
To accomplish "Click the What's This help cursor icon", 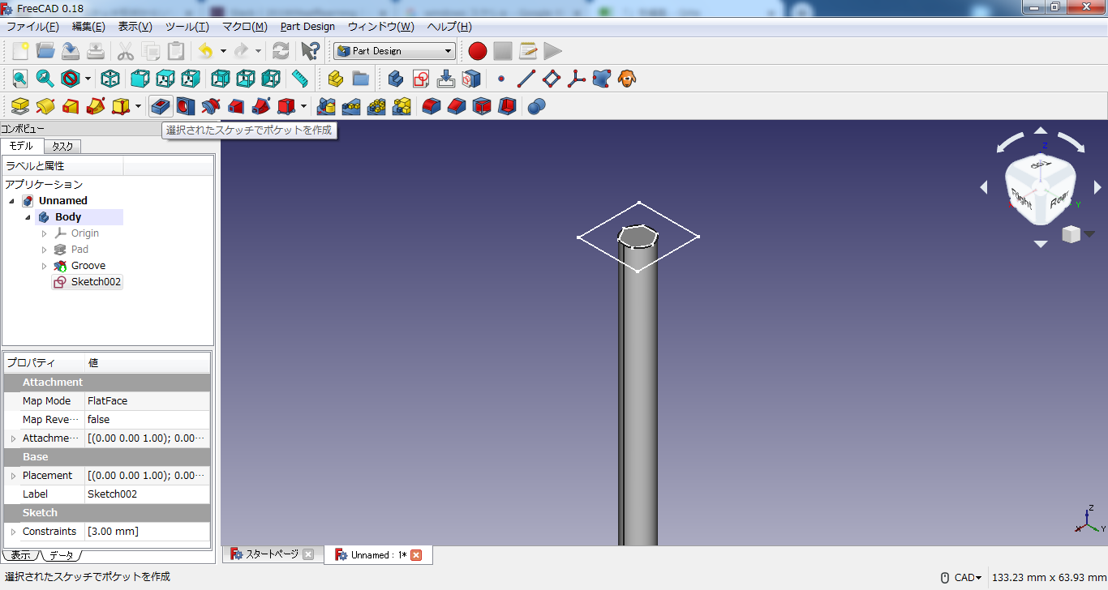I will click(x=310, y=51).
